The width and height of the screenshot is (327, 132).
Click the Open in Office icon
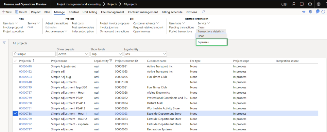coord(310,12)
